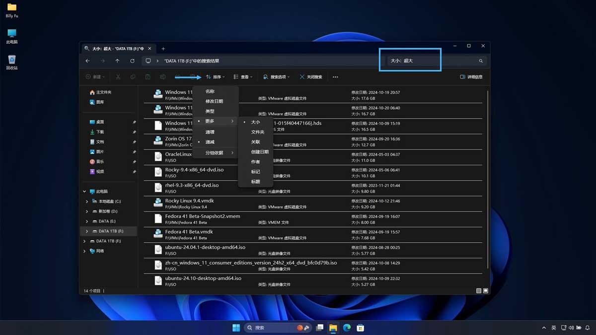The height and width of the screenshot is (335, 596).
Task: Click the back navigation arrow
Action: (87, 61)
